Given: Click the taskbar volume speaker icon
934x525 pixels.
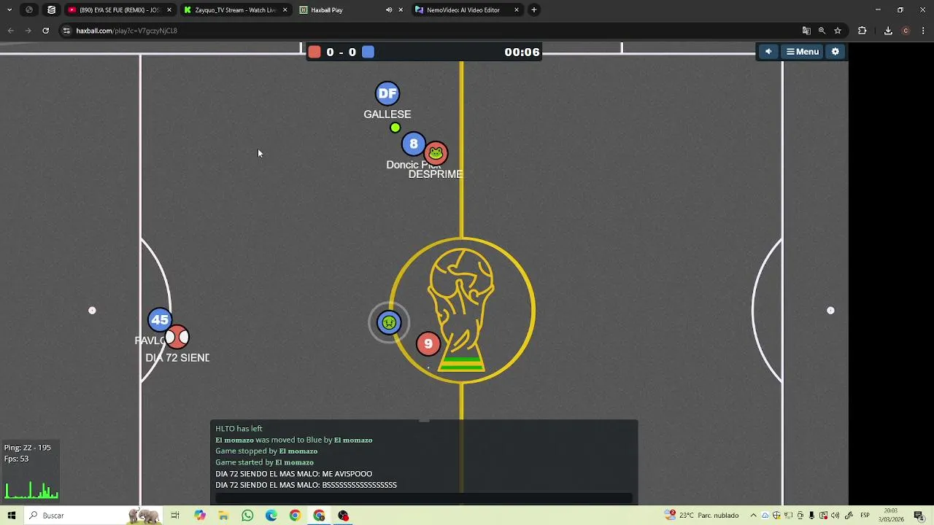Looking at the screenshot, I should click(835, 516).
